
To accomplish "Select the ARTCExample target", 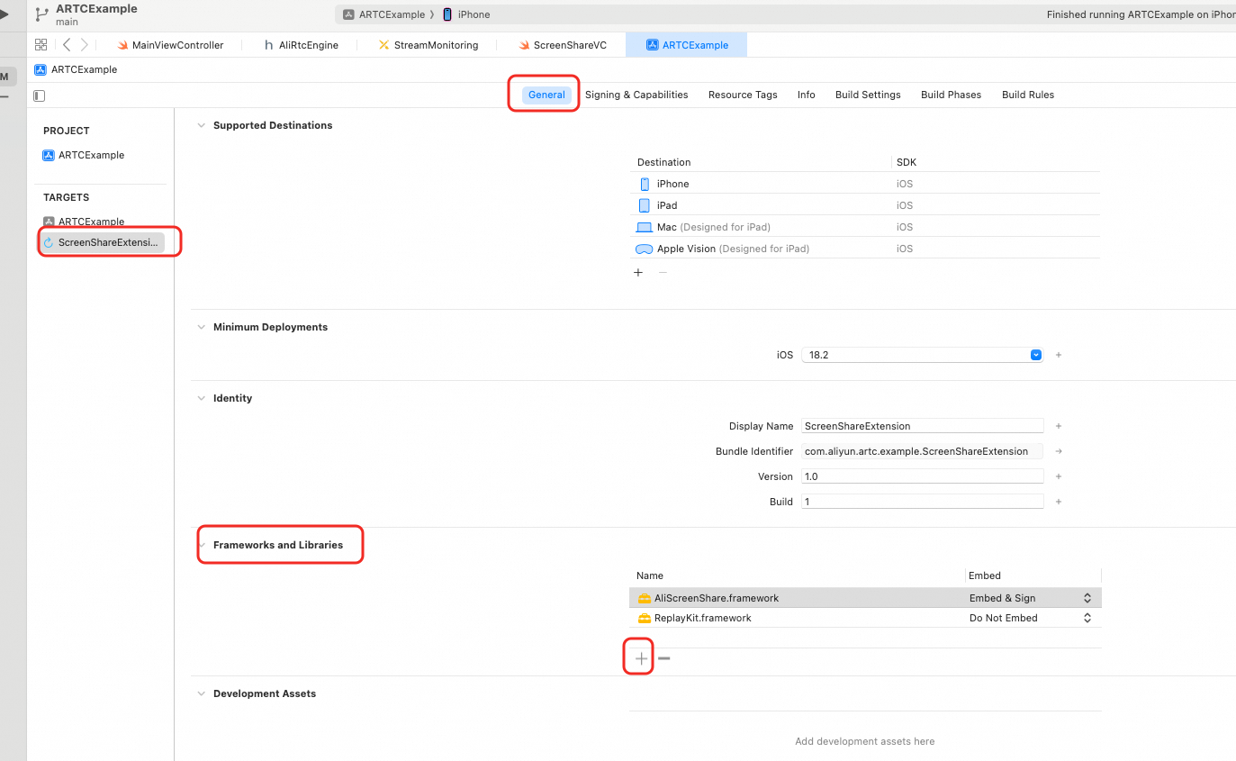I will click(84, 222).
